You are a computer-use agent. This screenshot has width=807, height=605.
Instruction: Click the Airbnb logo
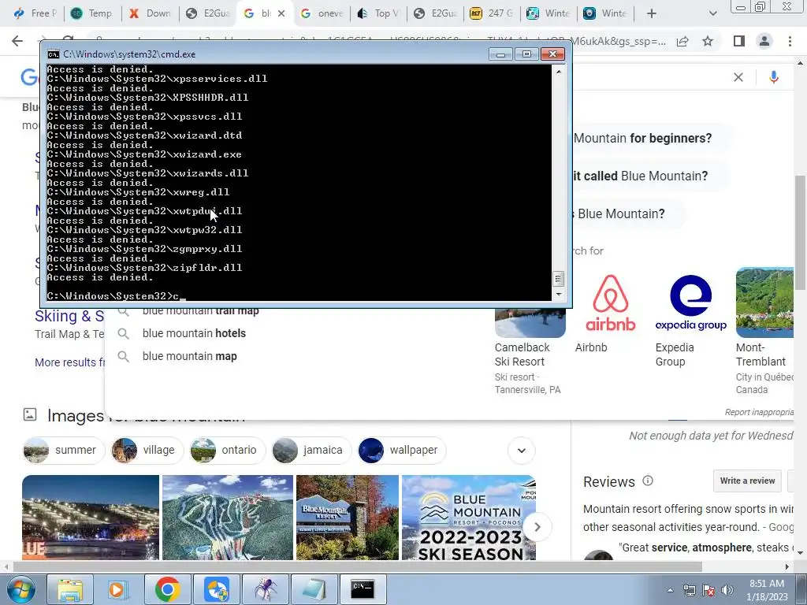point(611,302)
